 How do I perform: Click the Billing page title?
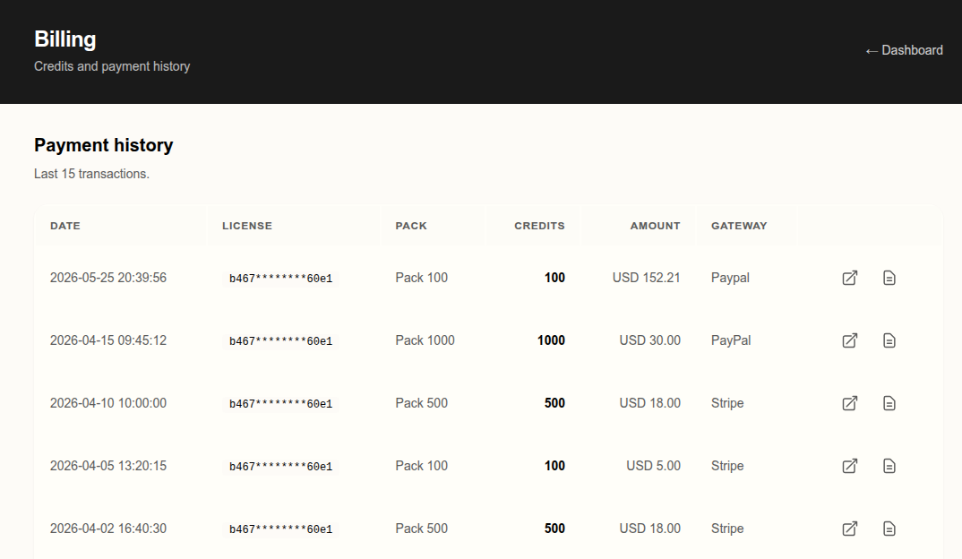pos(65,39)
